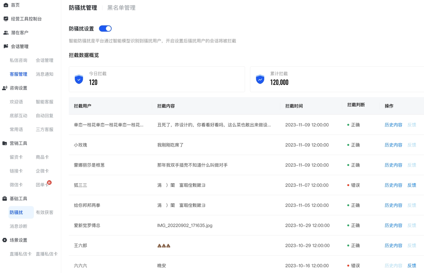Click the 场景设置 scene settings icon

click(x=5, y=240)
